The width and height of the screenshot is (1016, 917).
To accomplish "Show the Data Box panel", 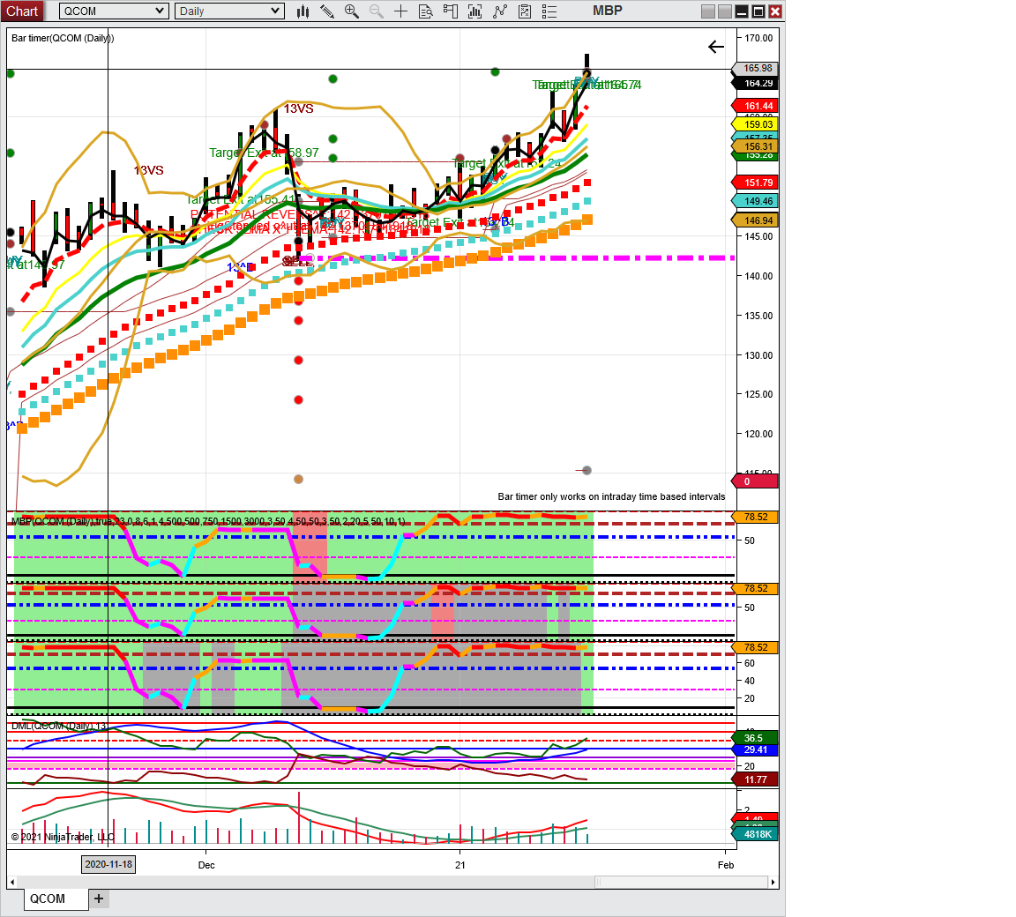I will (425, 11).
